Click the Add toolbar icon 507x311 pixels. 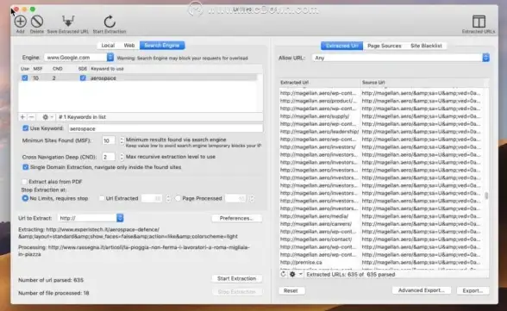coord(20,22)
